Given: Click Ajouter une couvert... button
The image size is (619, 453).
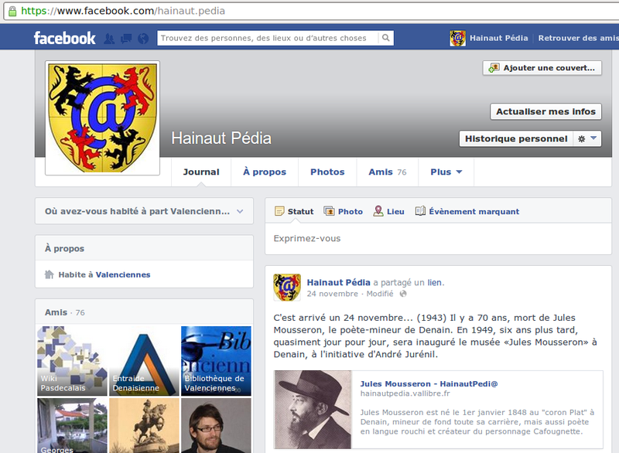Looking at the screenshot, I should (545, 69).
